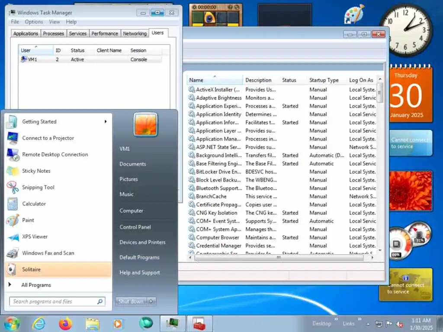Expand the Links toolbar chevron

pos(360,319)
